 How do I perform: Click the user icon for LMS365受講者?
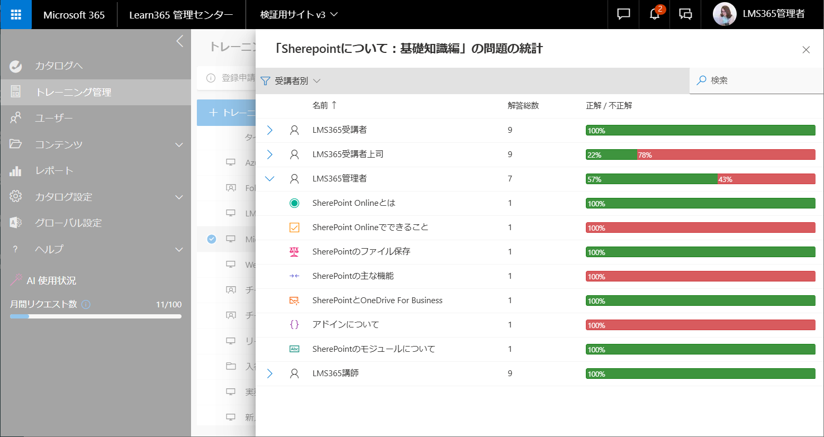click(295, 130)
